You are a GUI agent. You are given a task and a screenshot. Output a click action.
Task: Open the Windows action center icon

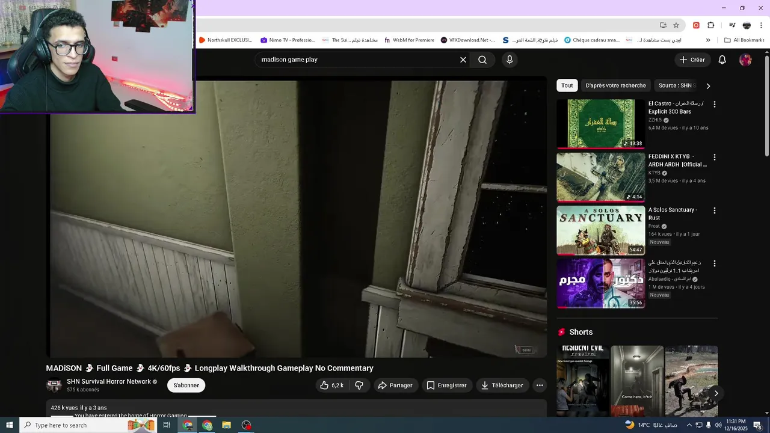tap(757, 425)
